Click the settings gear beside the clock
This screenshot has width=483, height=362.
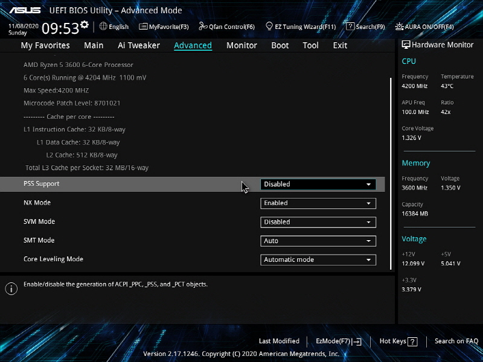85,24
